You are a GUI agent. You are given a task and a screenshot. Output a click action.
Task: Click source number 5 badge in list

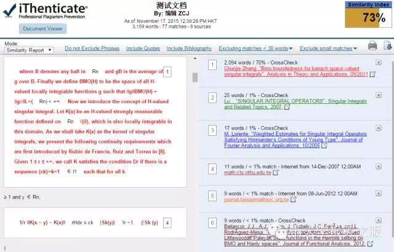coord(212,196)
